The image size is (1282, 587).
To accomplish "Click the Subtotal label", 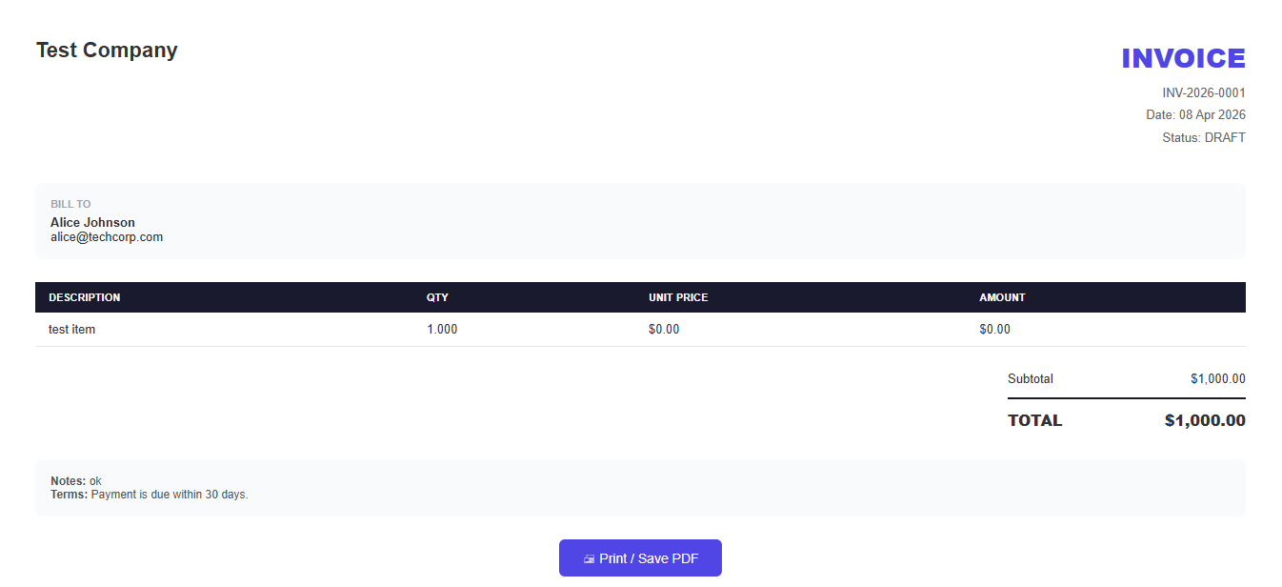I will 1031,379.
